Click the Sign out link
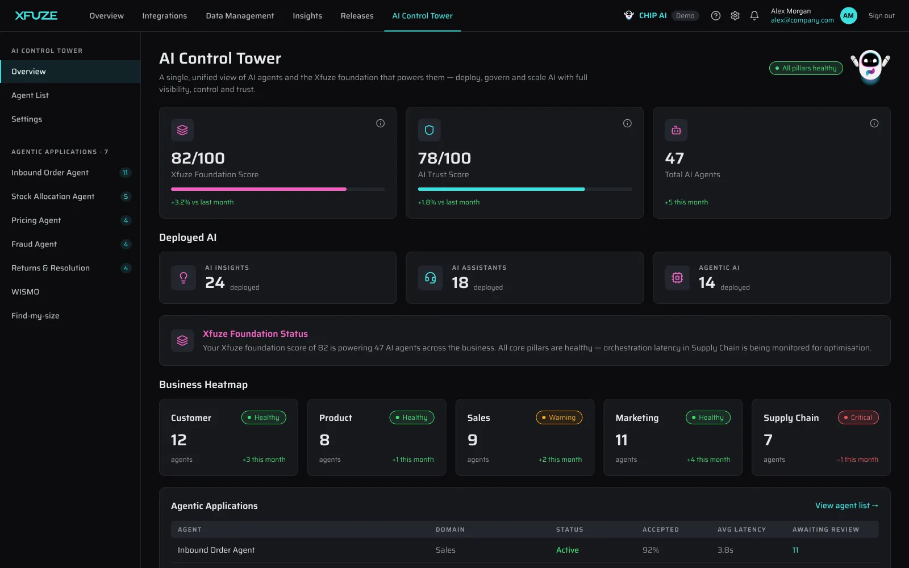 (x=881, y=16)
